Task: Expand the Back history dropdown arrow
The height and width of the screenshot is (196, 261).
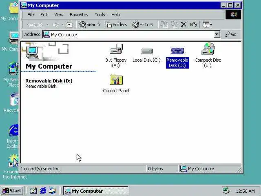Action: tap(47, 25)
